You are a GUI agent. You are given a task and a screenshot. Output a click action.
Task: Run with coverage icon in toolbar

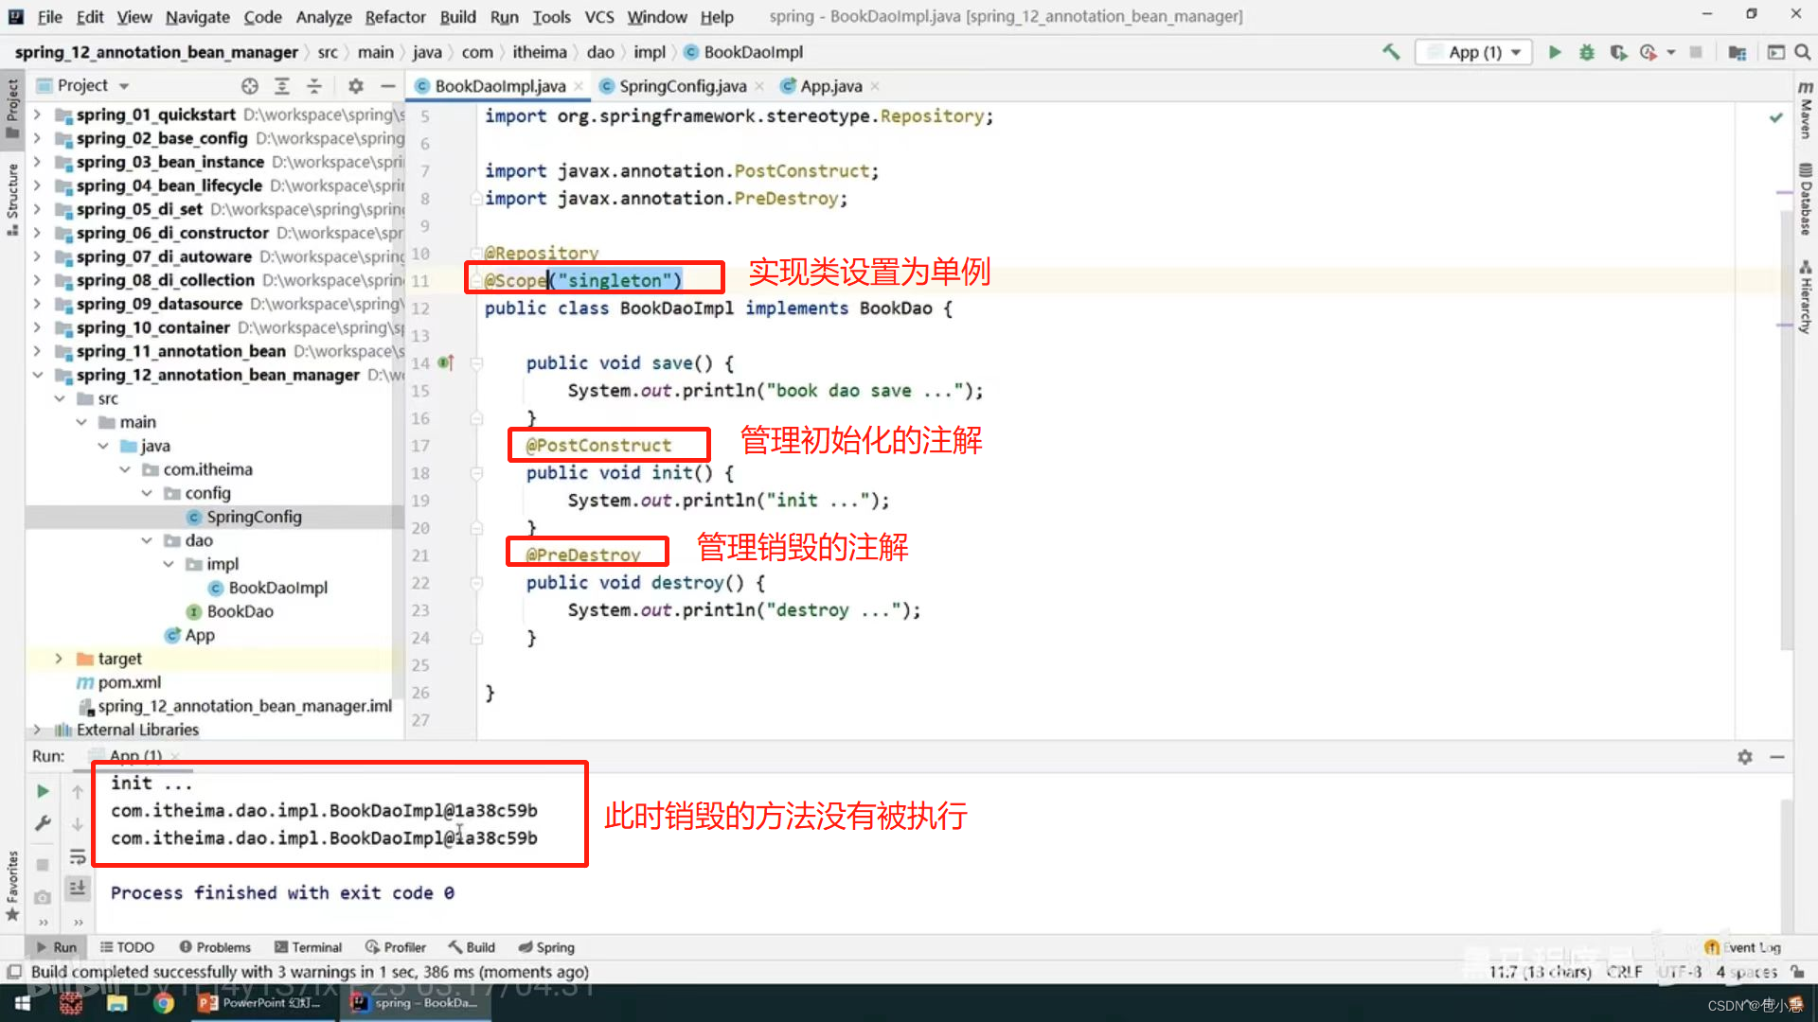1618,52
